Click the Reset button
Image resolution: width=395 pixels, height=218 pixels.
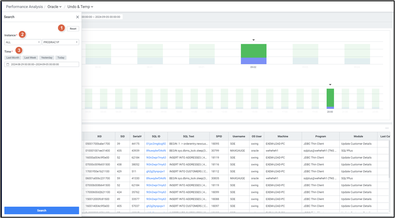coord(73,29)
